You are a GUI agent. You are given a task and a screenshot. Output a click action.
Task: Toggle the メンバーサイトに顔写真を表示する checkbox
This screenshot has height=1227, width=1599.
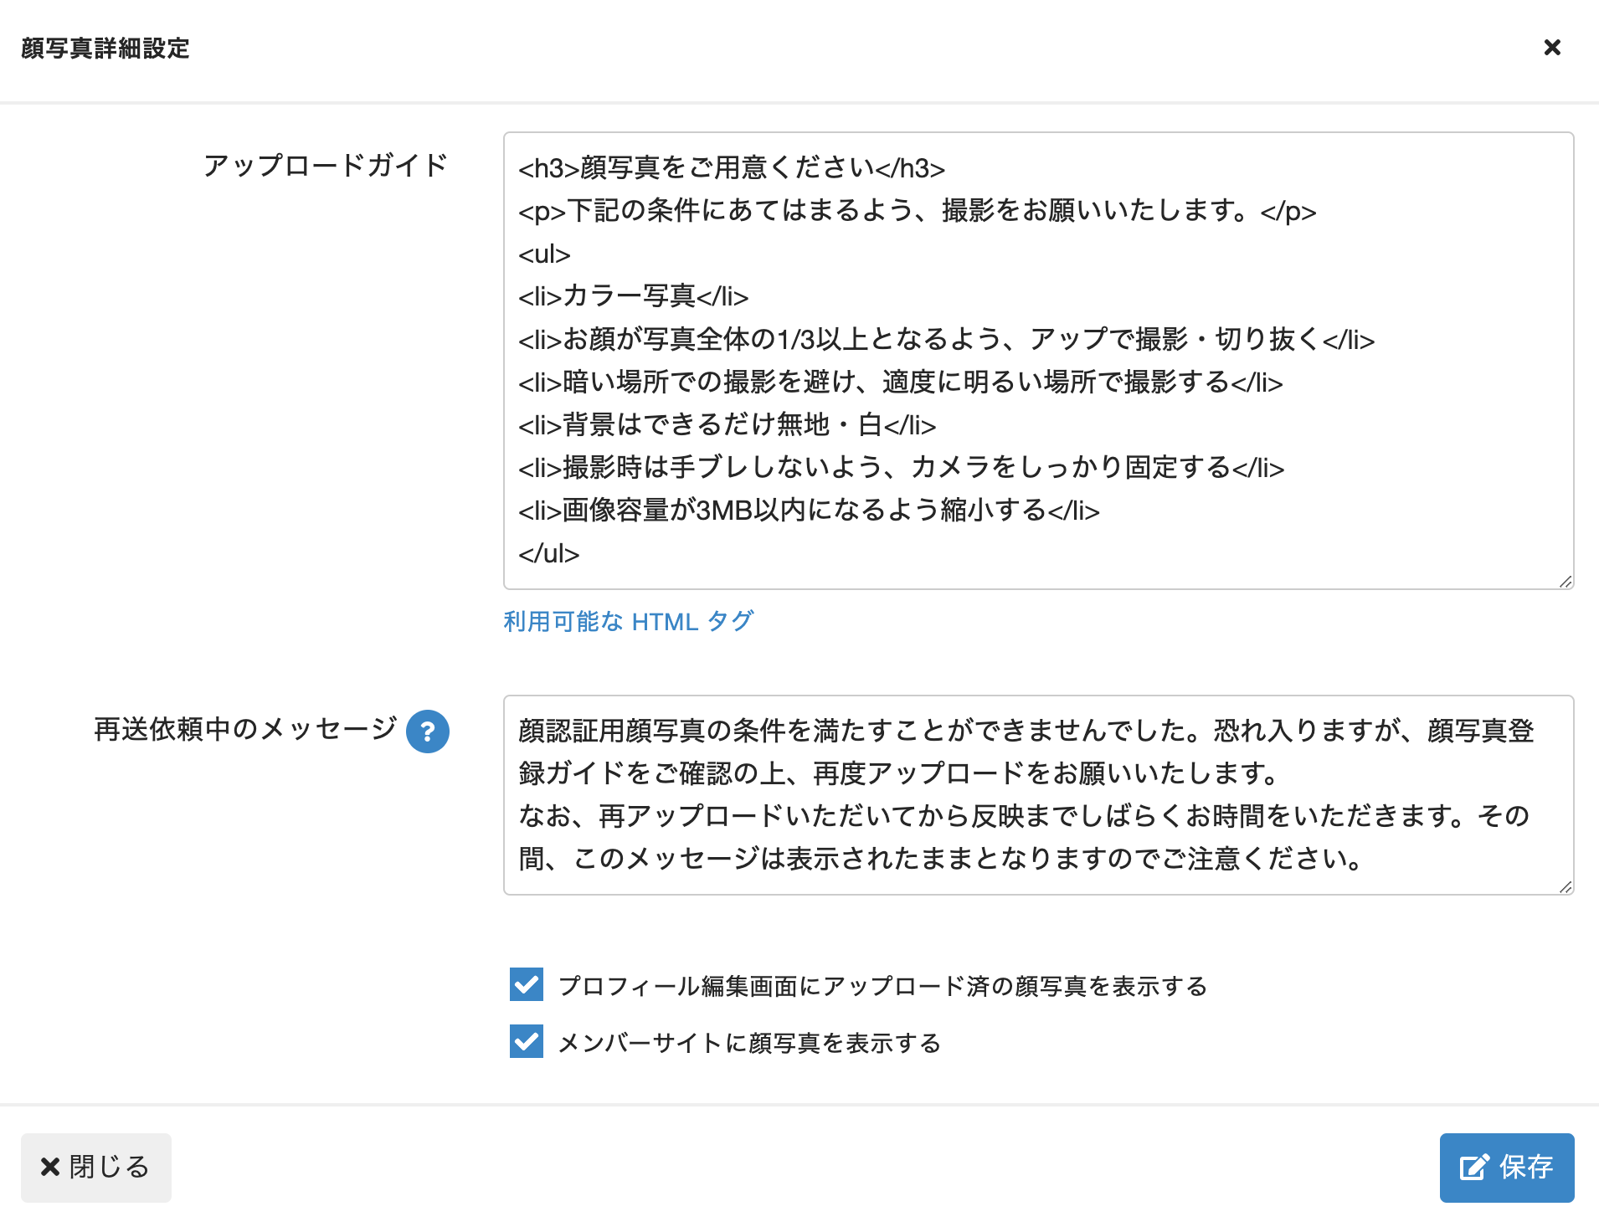pyautogui.click(x=527, y=1042)
